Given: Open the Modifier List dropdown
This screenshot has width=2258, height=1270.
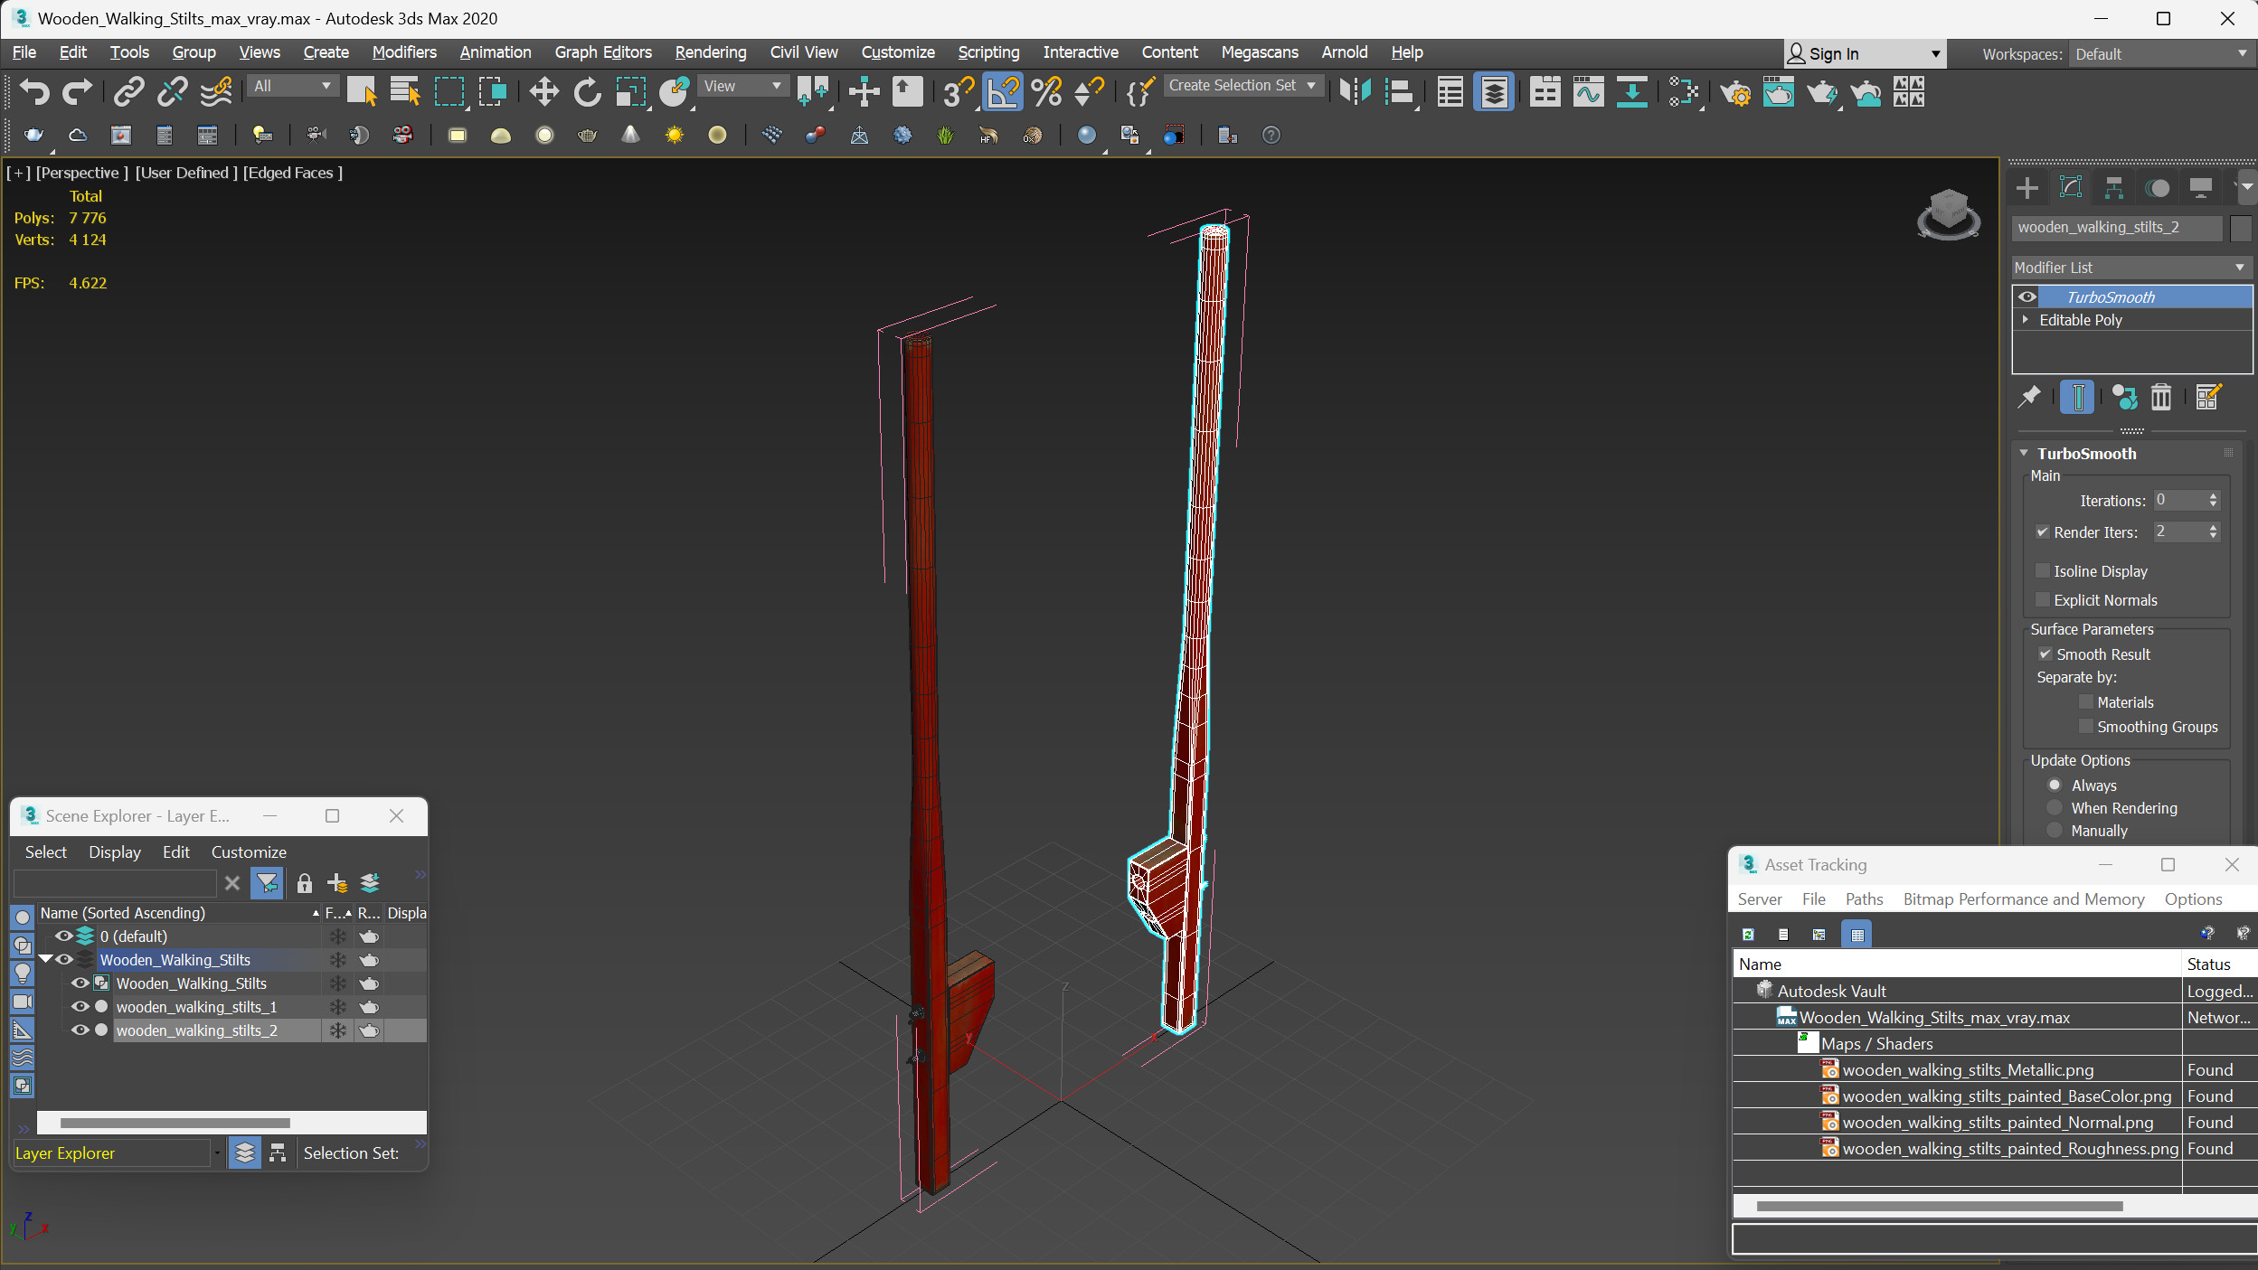Looking at the screenshot, I should [2130, 268].
